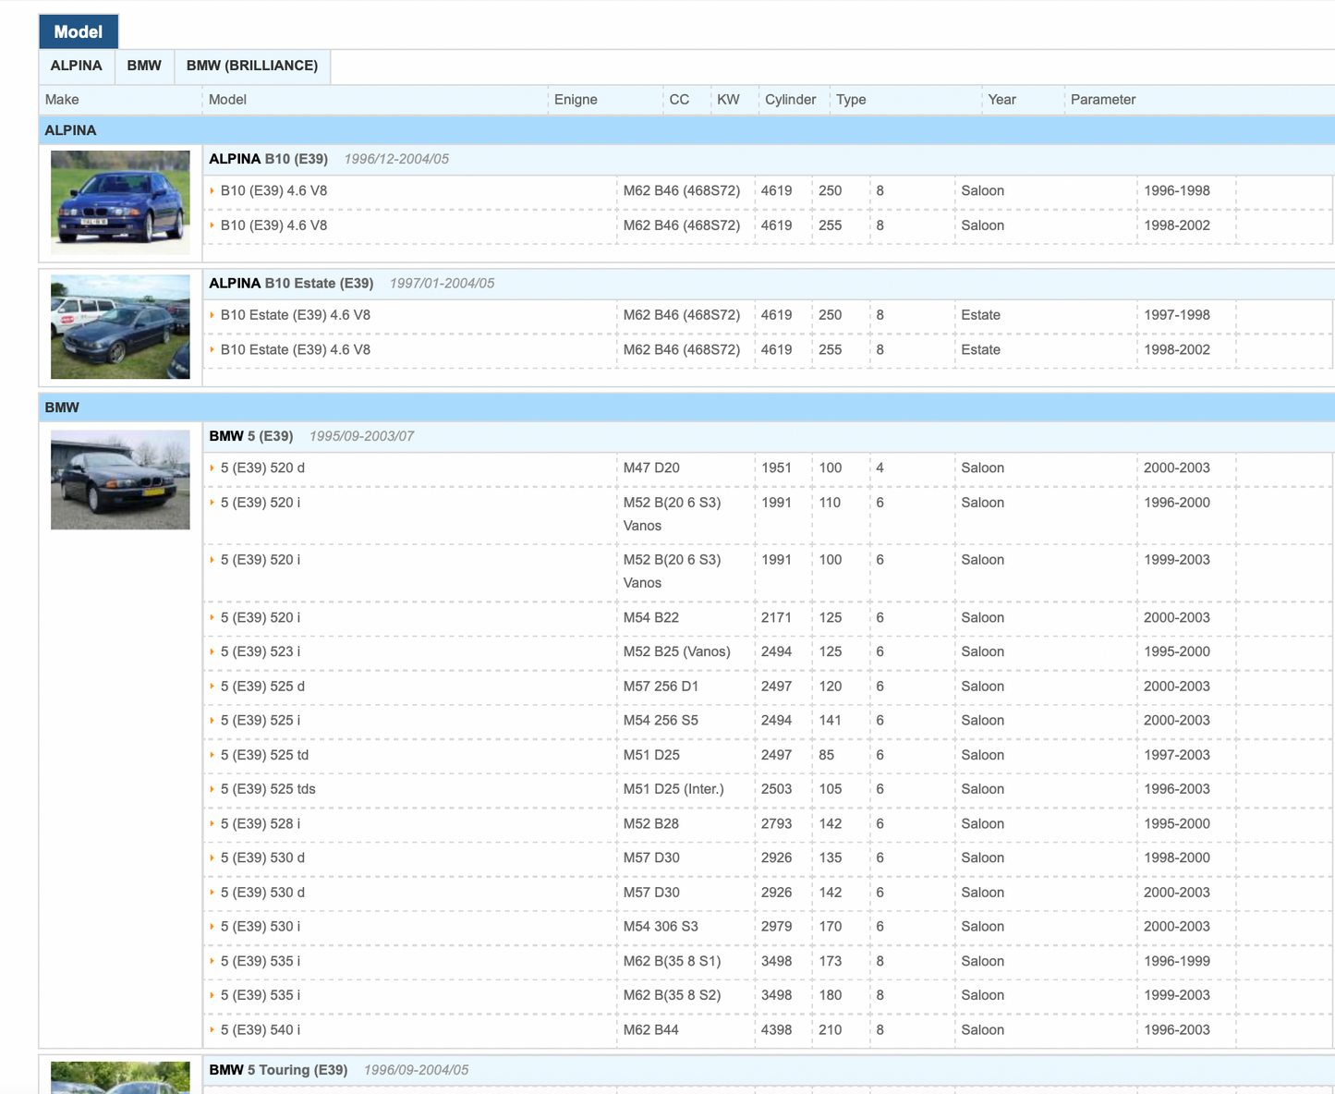Viewport: 1335px width, 1094px height.
Task: Click the Parameter column header
Action: (1103, 100)
